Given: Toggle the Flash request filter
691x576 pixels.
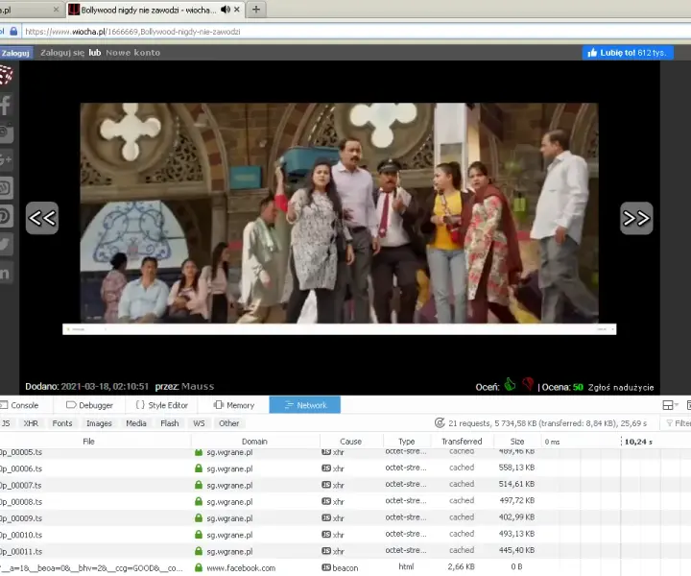Looking at the screenshot, I should point(170,423).
